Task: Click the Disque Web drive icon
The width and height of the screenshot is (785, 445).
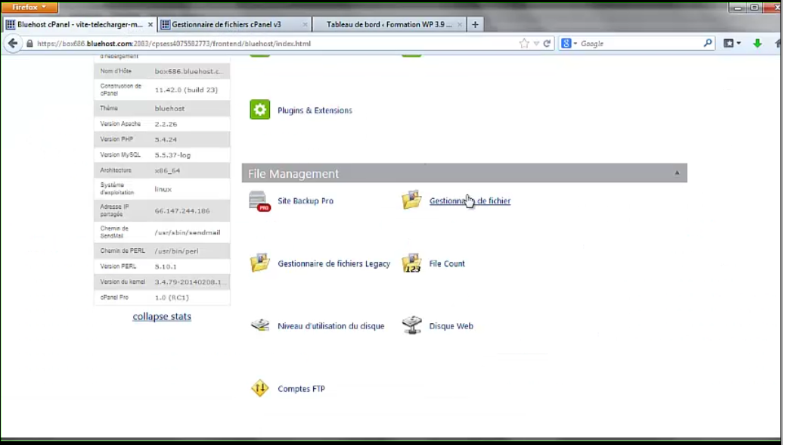Action: 412,325
